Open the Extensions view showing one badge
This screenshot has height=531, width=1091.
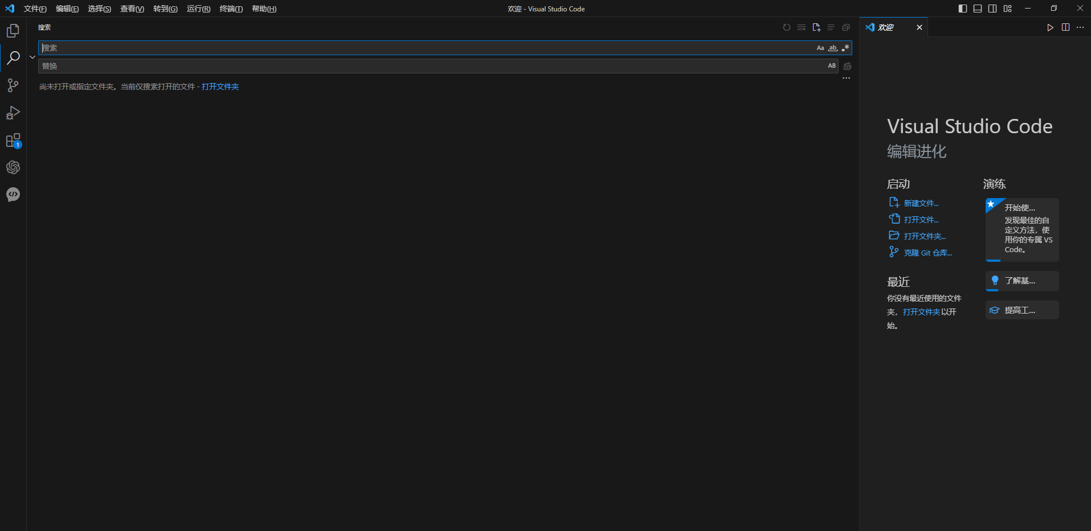13,140
